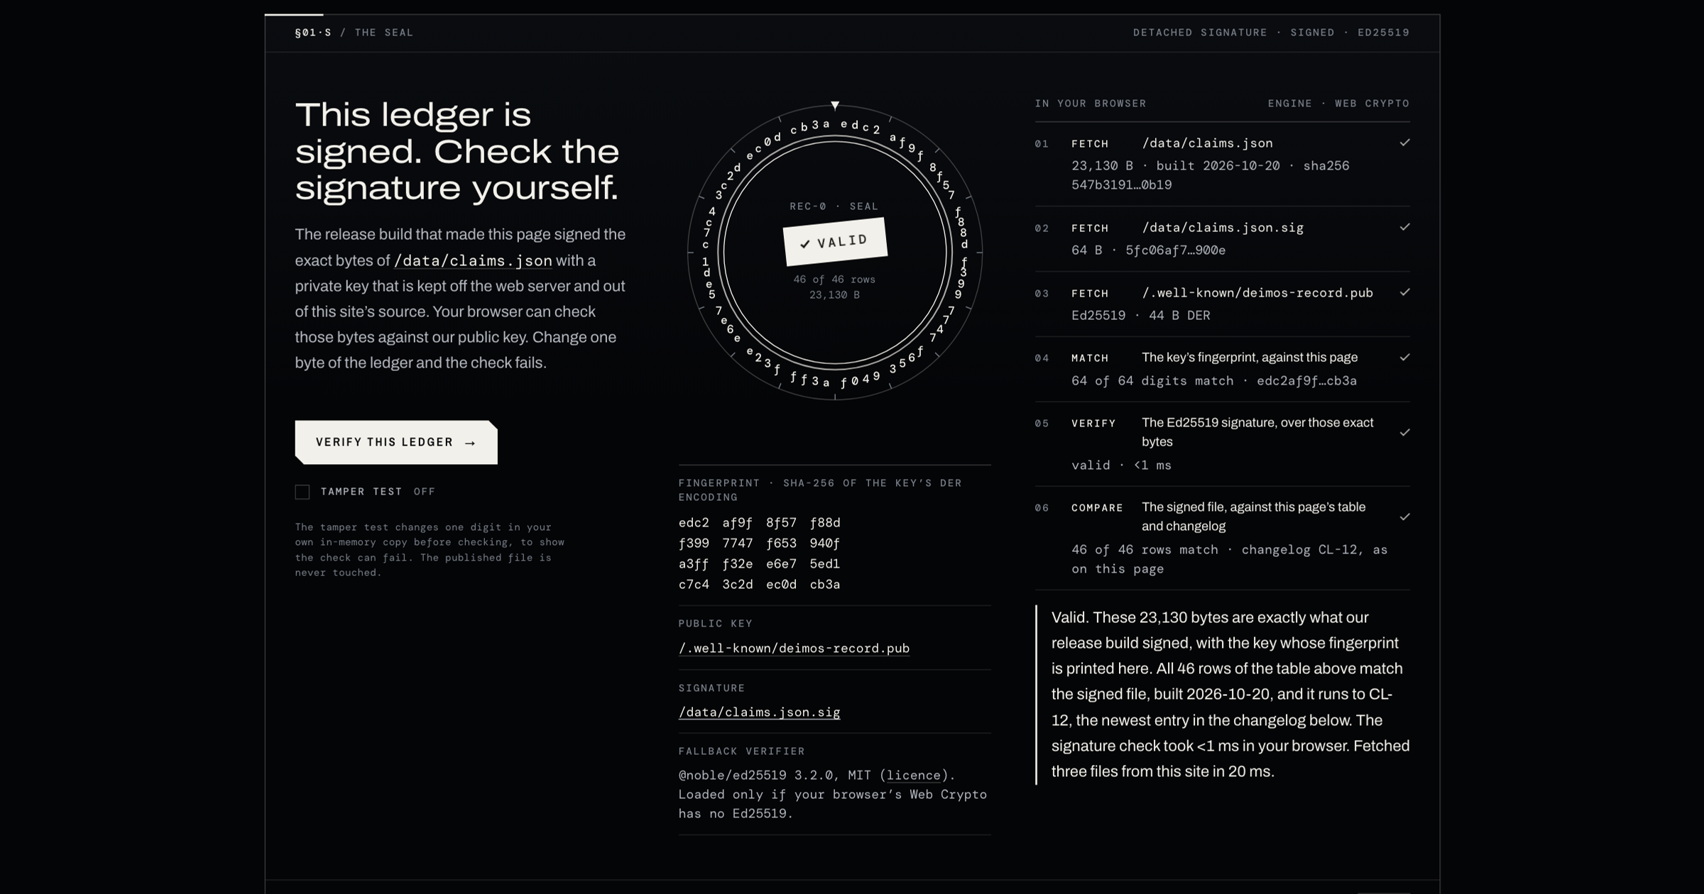This screenshot has width=1704, height=894.
Task: Open the noble ed25519 licence link
Action: [x=914, y=775]
